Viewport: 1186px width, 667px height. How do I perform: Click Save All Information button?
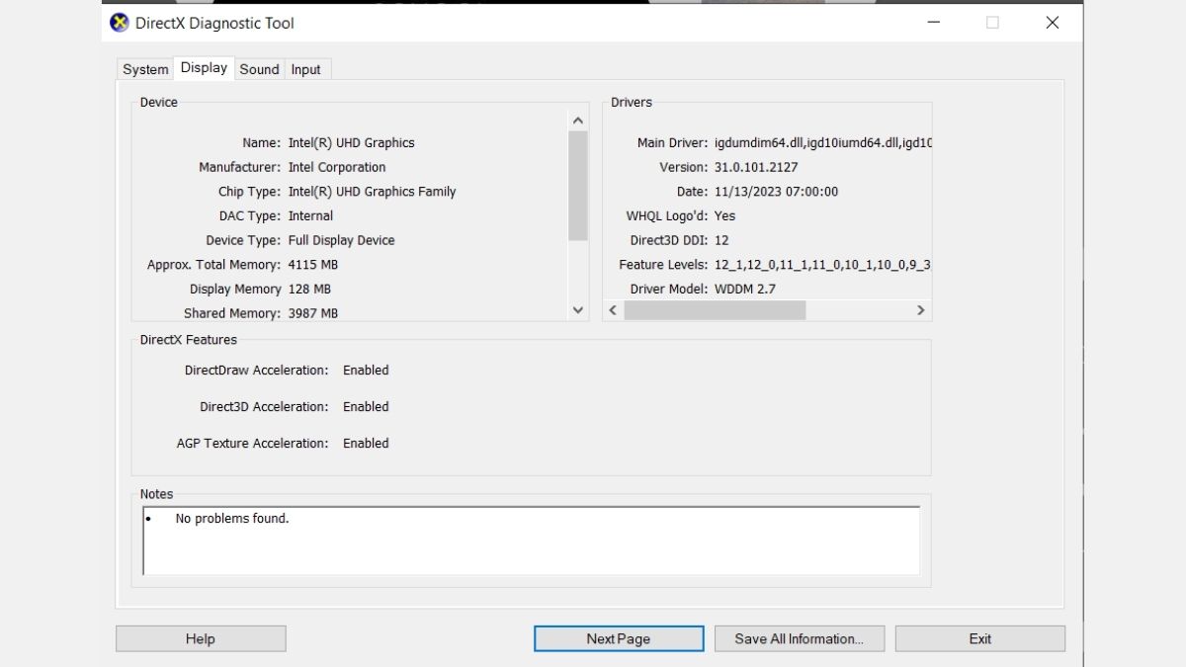click(799, 638)
